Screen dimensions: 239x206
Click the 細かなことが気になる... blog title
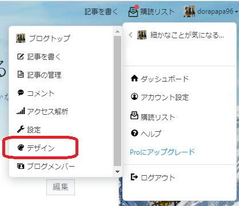click(x=187, y=35)
